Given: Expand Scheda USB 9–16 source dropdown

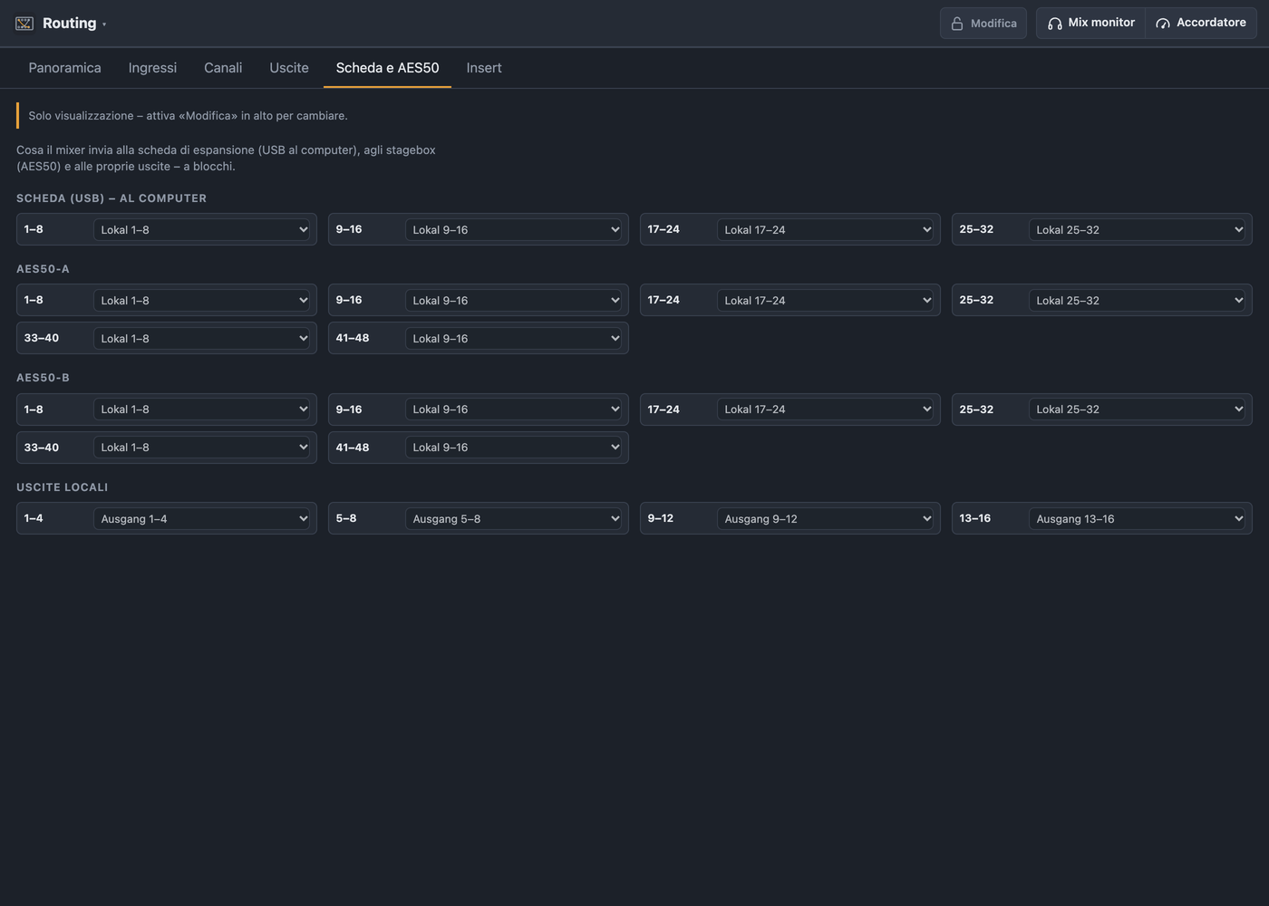Looking at the screenshot, I should pos(514,230).
